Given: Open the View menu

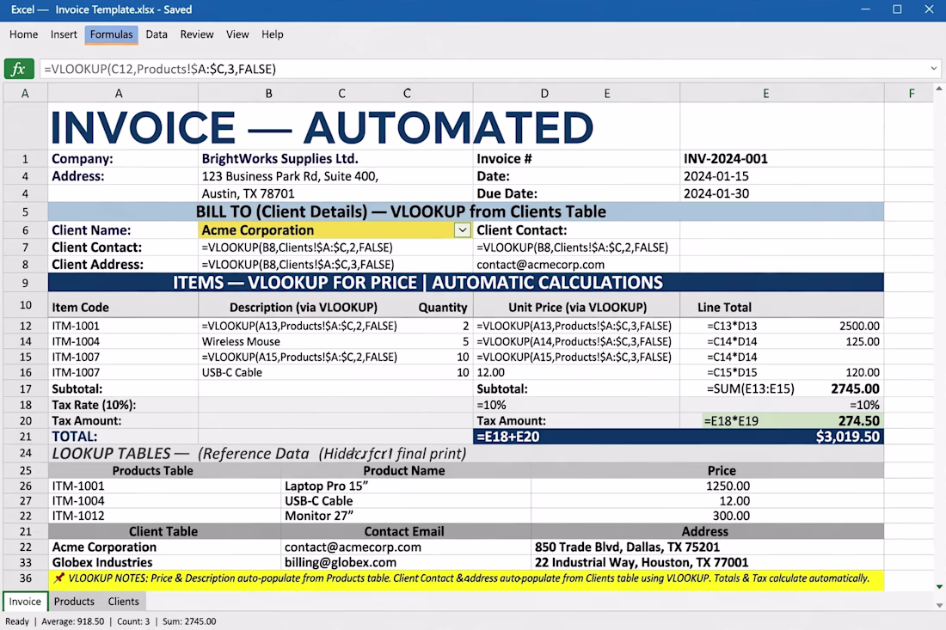Looking at the screenshot, I should 237,34.
